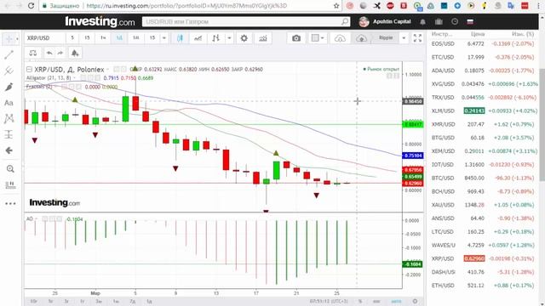Select the brush drawing tool
The image size is (545, 306).
9,87
